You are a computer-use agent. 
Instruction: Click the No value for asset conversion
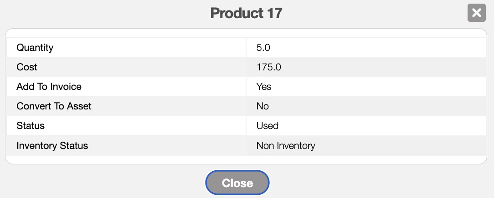tap(262, 106)
